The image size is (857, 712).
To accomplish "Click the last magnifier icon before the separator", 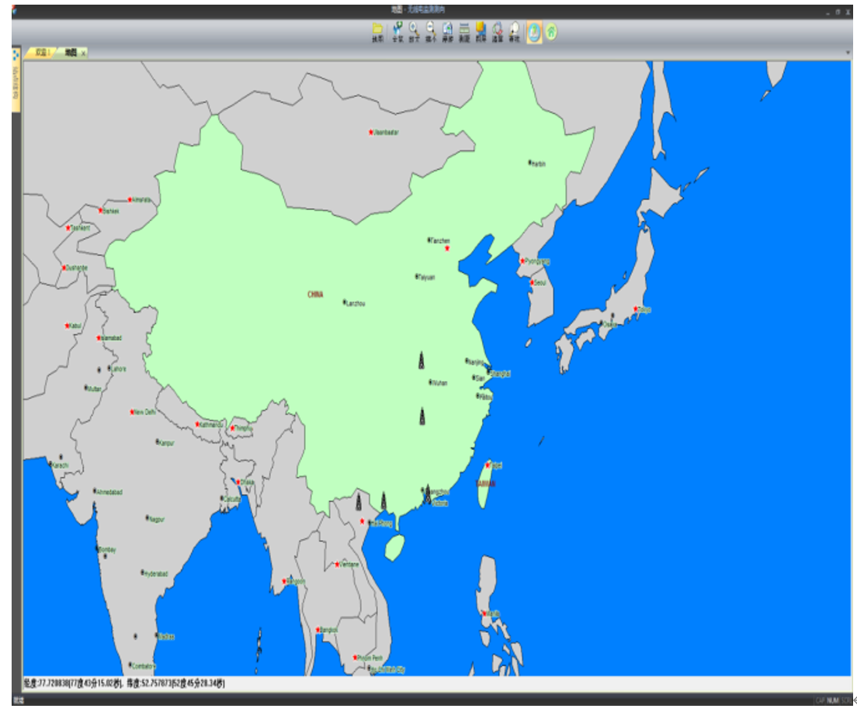I will 514,30.
